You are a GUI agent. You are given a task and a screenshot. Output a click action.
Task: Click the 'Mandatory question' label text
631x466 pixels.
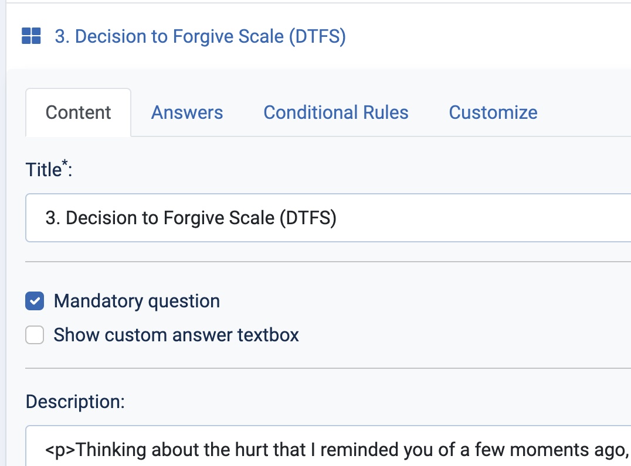(137, 301)
